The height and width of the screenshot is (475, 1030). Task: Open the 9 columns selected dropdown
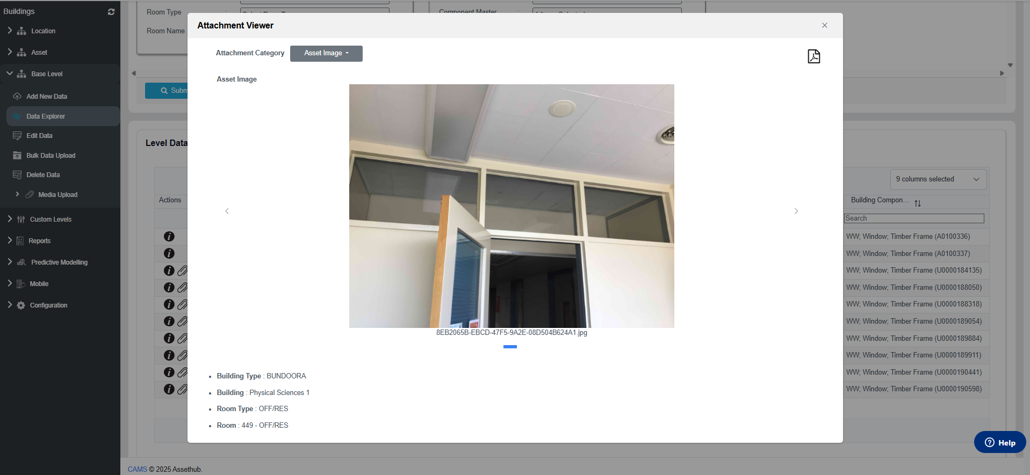tap(938, 179)
